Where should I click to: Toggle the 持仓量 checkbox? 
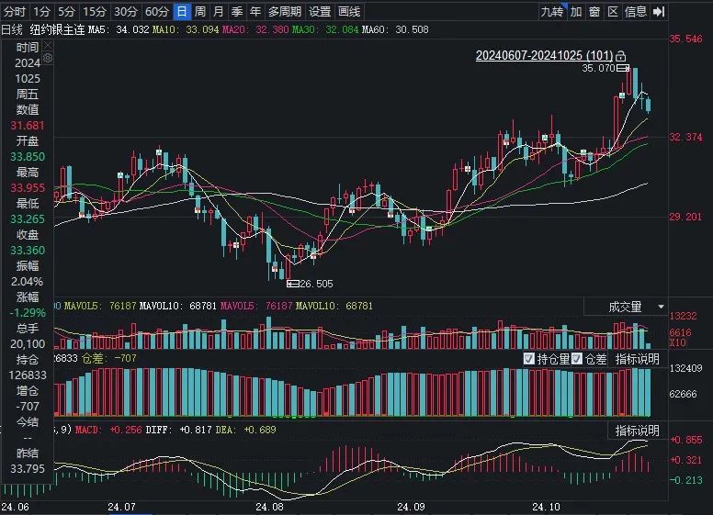coord(529,359)
